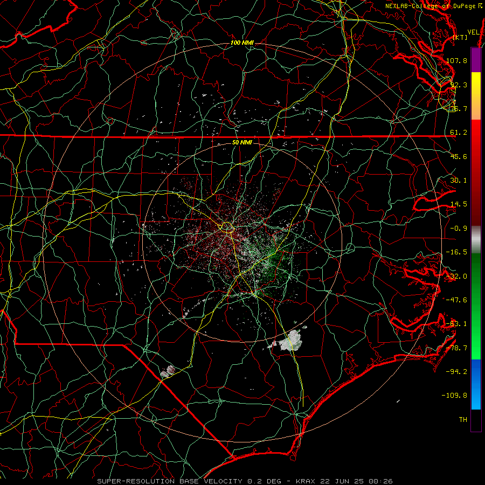This screenshot has height=485, width=485.
Task: Select the -109.8 value on velocity scale
Action: click(455, 396)
